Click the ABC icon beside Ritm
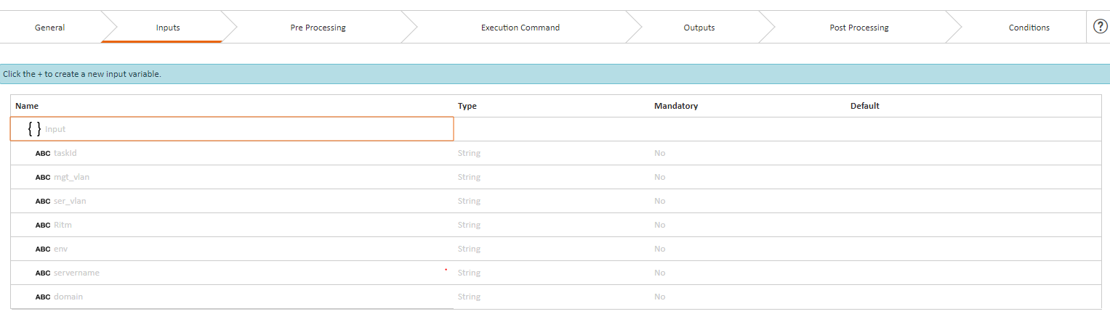Image resolution: width=1110 pixels, height=314 pixels. (43, 226)
